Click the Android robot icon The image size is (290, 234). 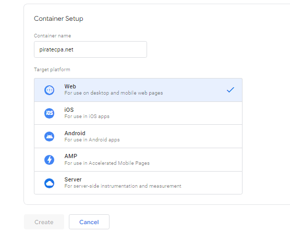[49, 136]
